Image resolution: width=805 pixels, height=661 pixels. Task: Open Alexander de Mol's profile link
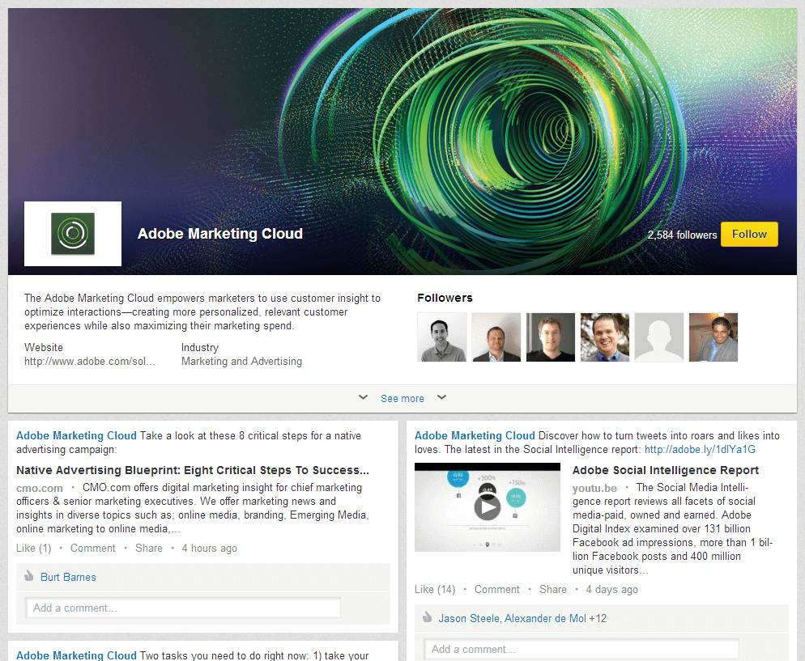pos(545,618)
